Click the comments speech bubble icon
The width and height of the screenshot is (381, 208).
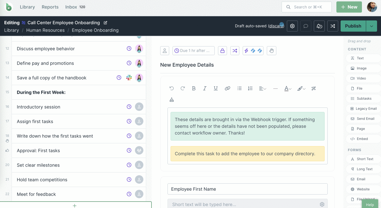pos(306,26)
